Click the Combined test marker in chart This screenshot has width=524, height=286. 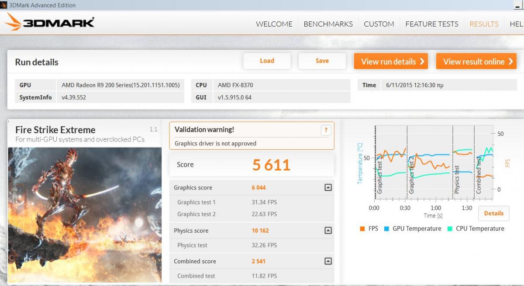(479, 175)
